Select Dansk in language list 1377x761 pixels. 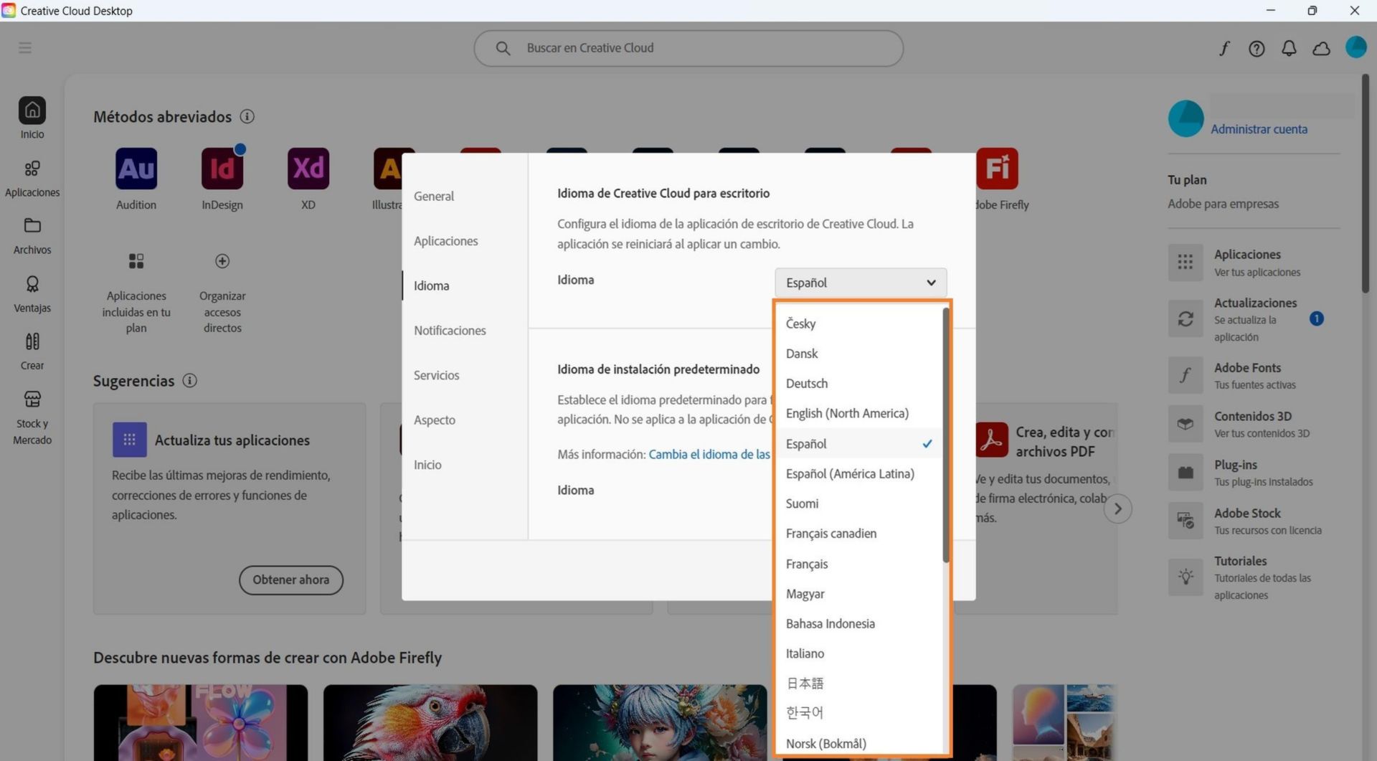[859, 354]
